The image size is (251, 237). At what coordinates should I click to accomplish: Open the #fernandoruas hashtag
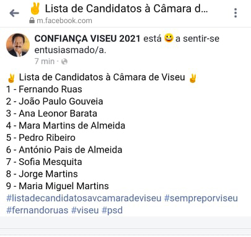tap(37, 210)
